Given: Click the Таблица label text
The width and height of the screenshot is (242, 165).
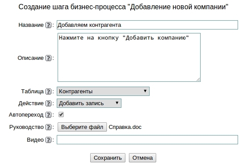Looking at the screenshot, I should pos(33,92).
